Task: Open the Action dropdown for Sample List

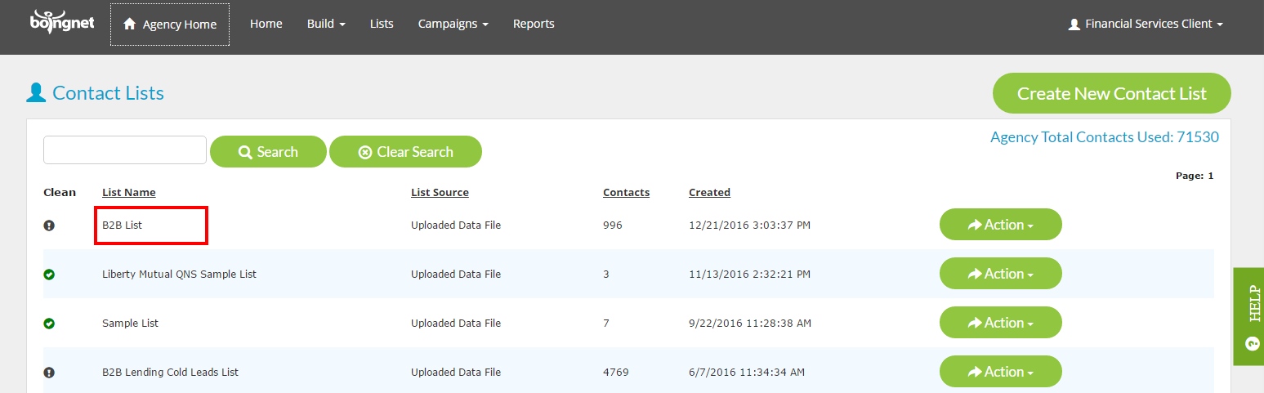Action: (x=1001, y=323)
